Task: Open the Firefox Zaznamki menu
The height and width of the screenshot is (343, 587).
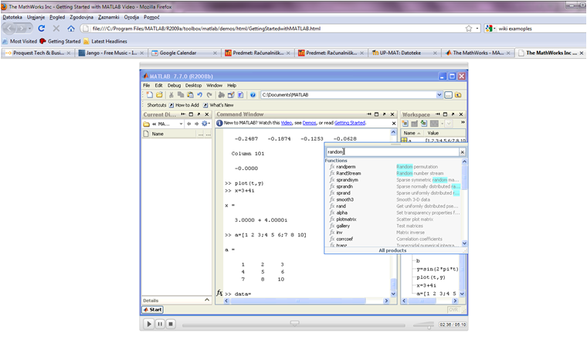Action: click(x=109, y=17)
